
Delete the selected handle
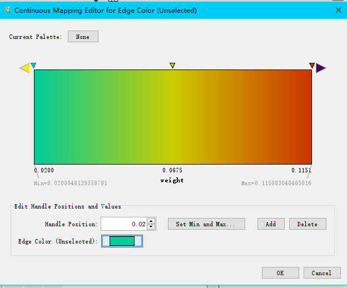pos(307,224)
